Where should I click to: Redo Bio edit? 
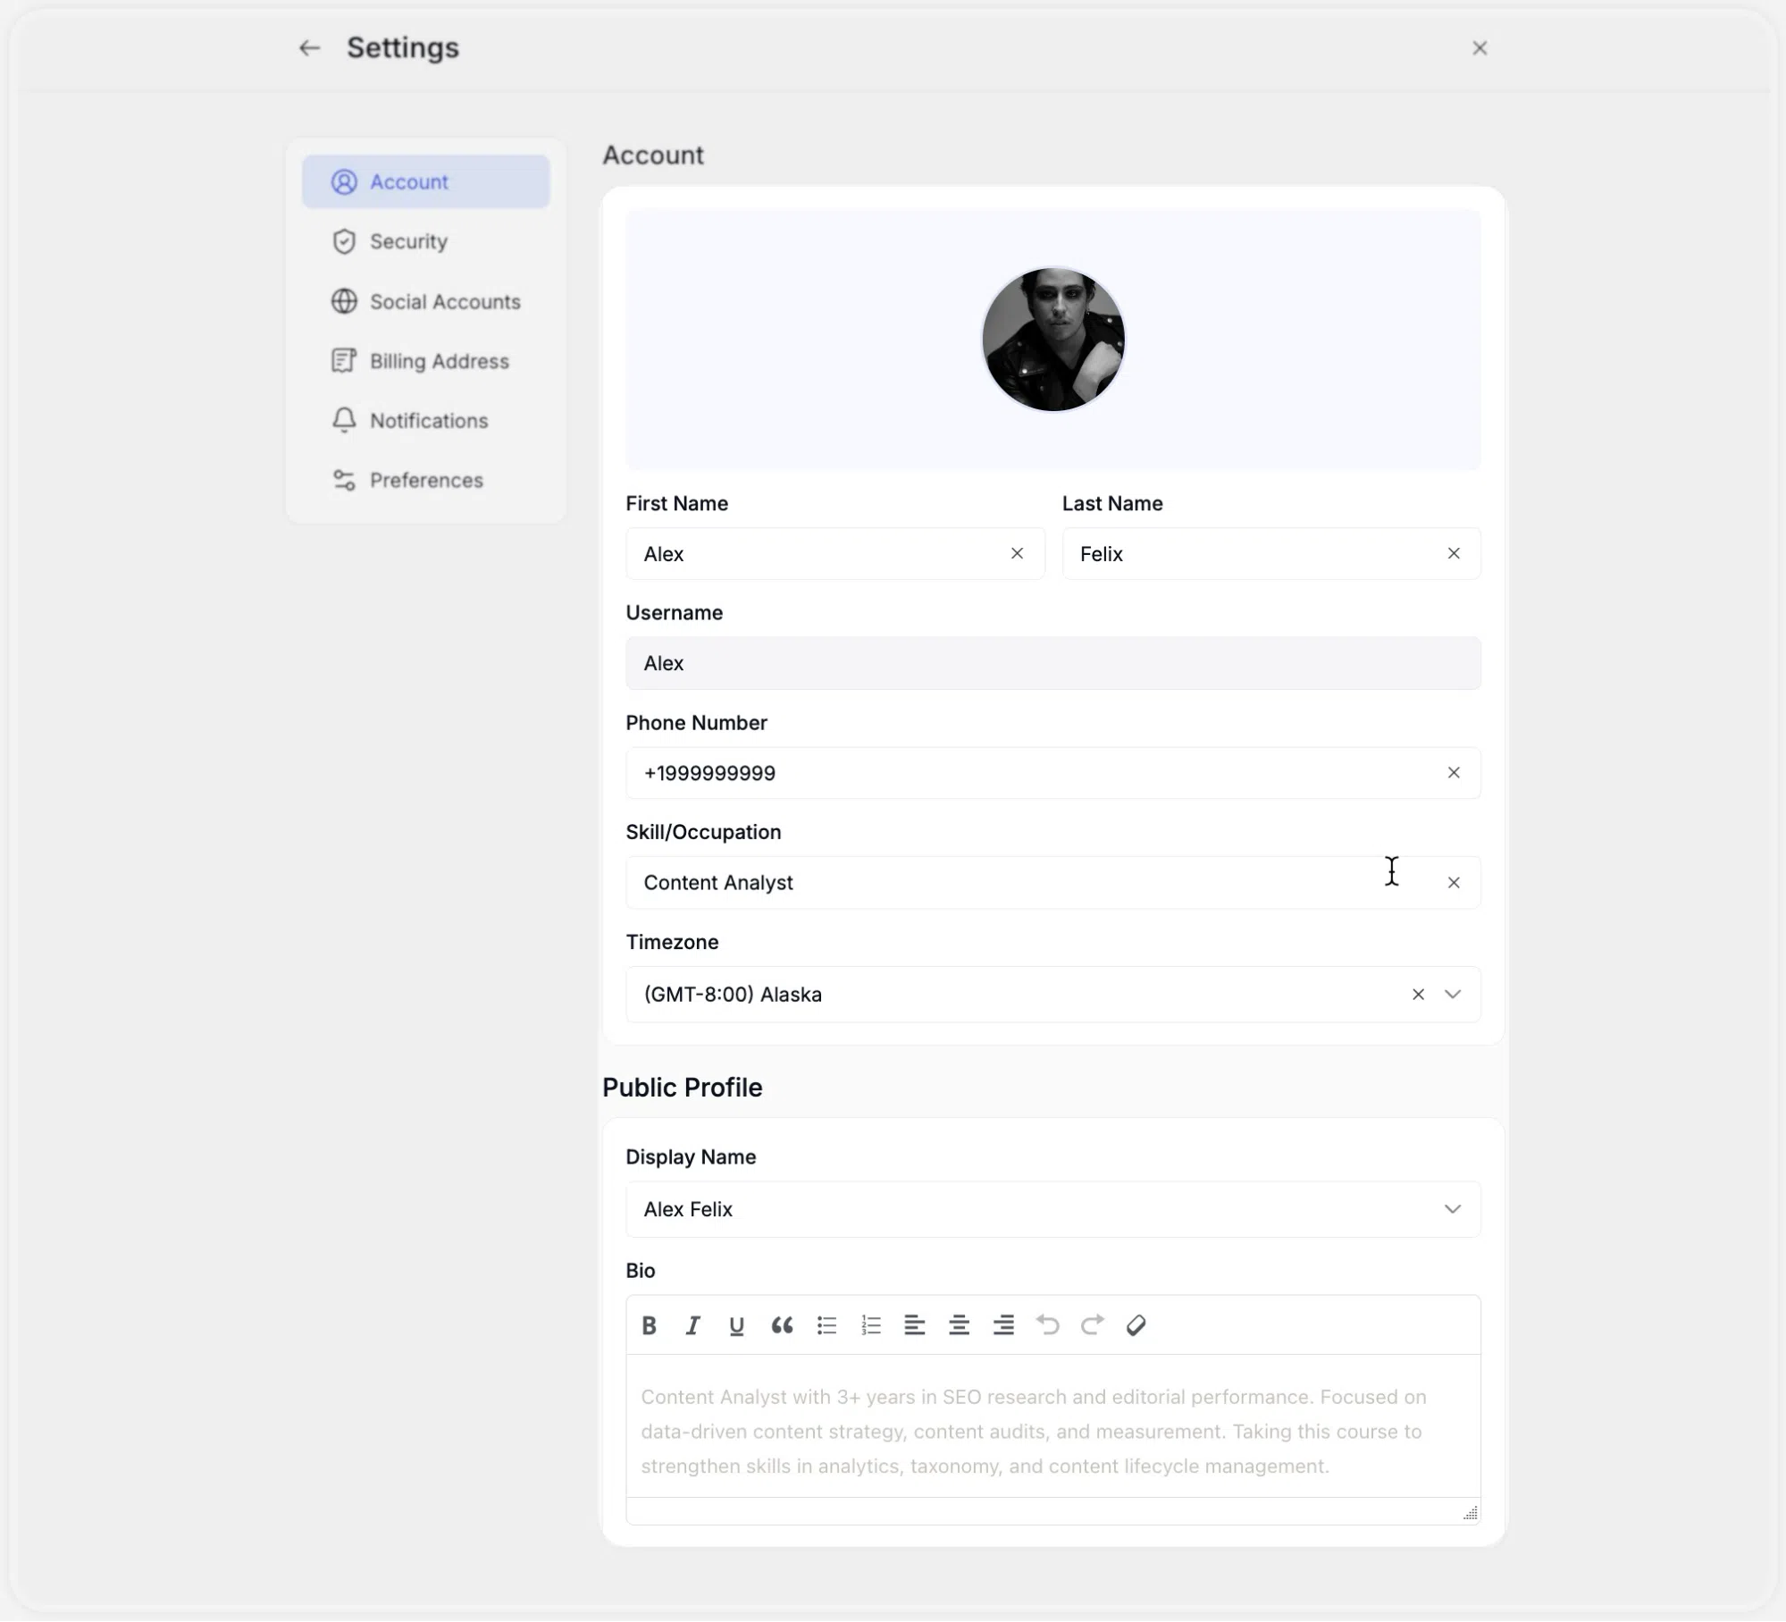[1092, 1325]
